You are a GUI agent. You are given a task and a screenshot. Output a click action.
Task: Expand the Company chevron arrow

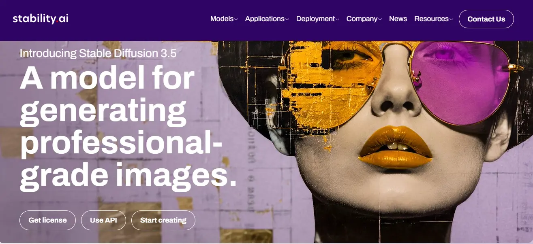tap(380, 19)
